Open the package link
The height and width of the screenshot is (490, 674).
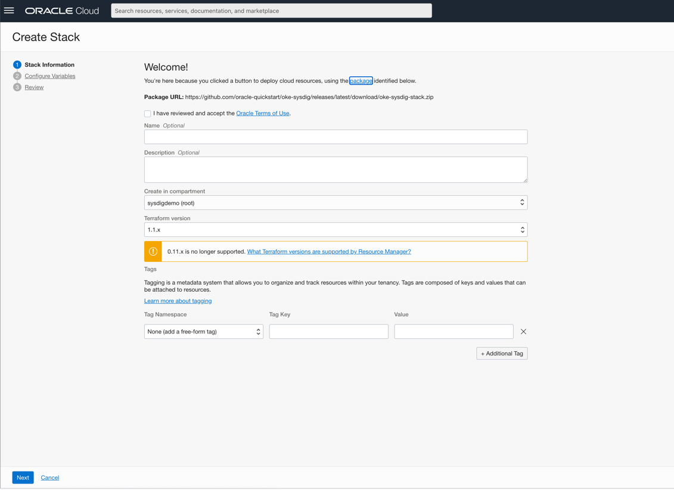click(x=361, y=81)
